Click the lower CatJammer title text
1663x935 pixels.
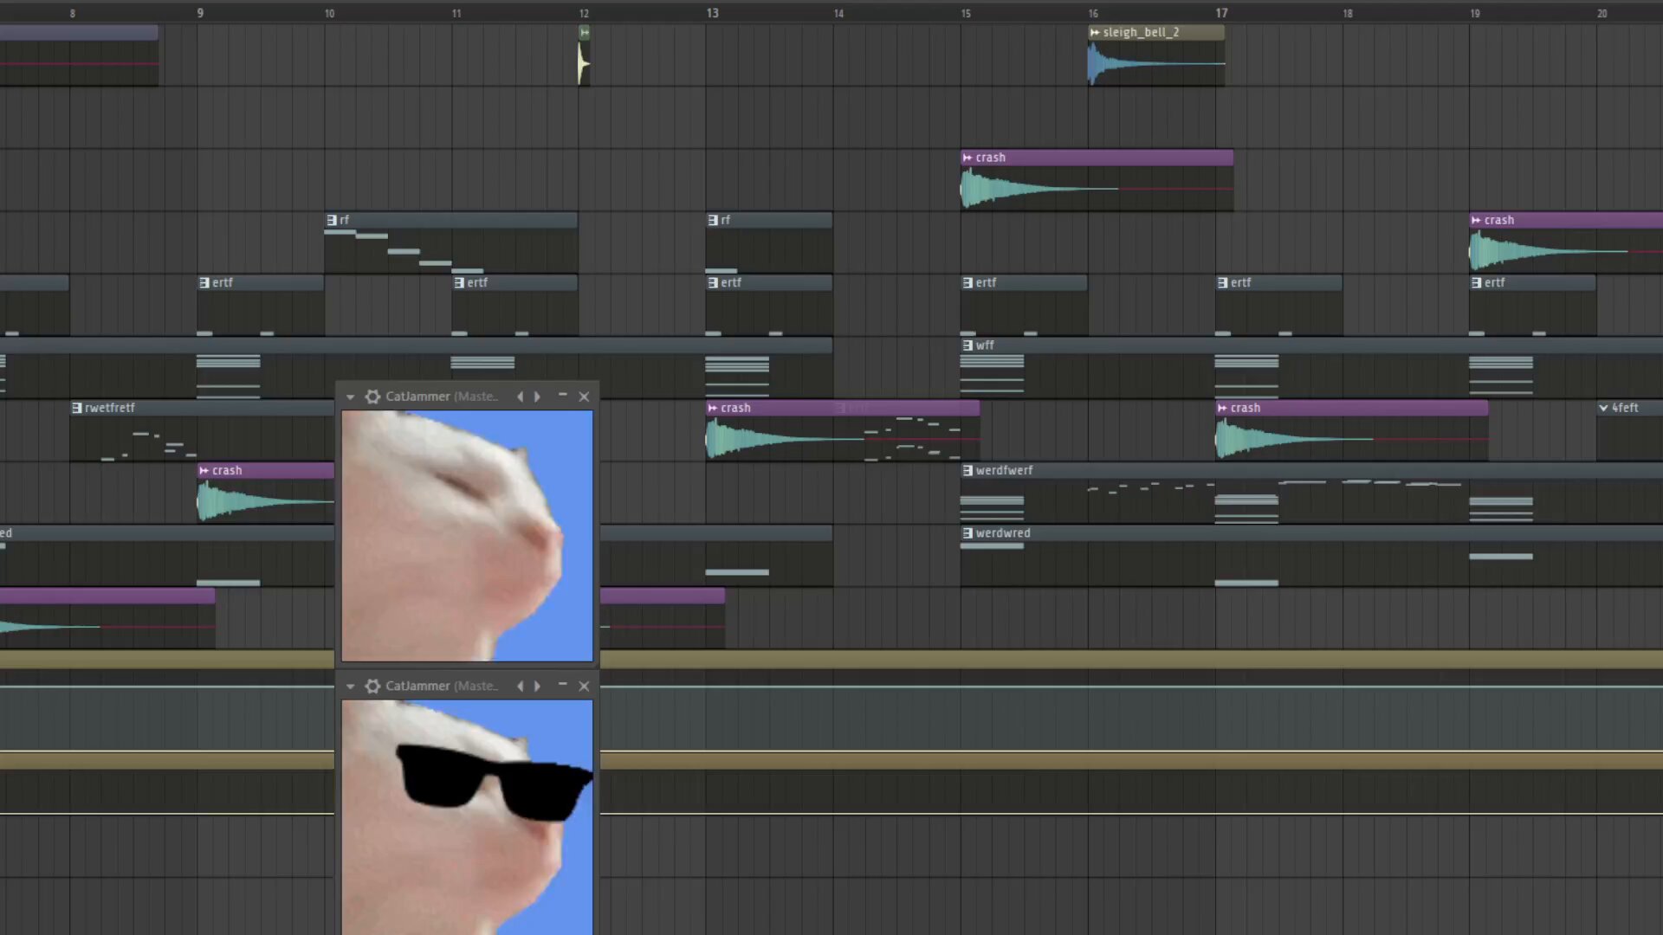(442, 686)
